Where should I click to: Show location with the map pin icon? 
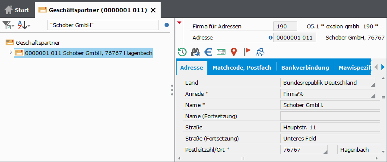[234, 52]
